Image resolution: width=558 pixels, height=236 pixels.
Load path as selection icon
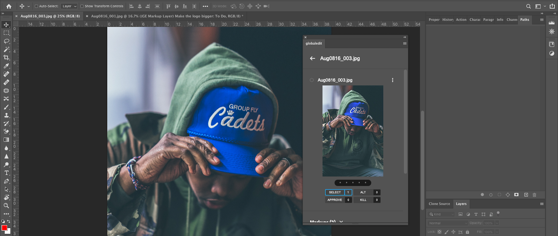499,195
